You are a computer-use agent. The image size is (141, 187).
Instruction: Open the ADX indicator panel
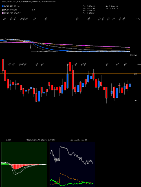tap(72, 164)
